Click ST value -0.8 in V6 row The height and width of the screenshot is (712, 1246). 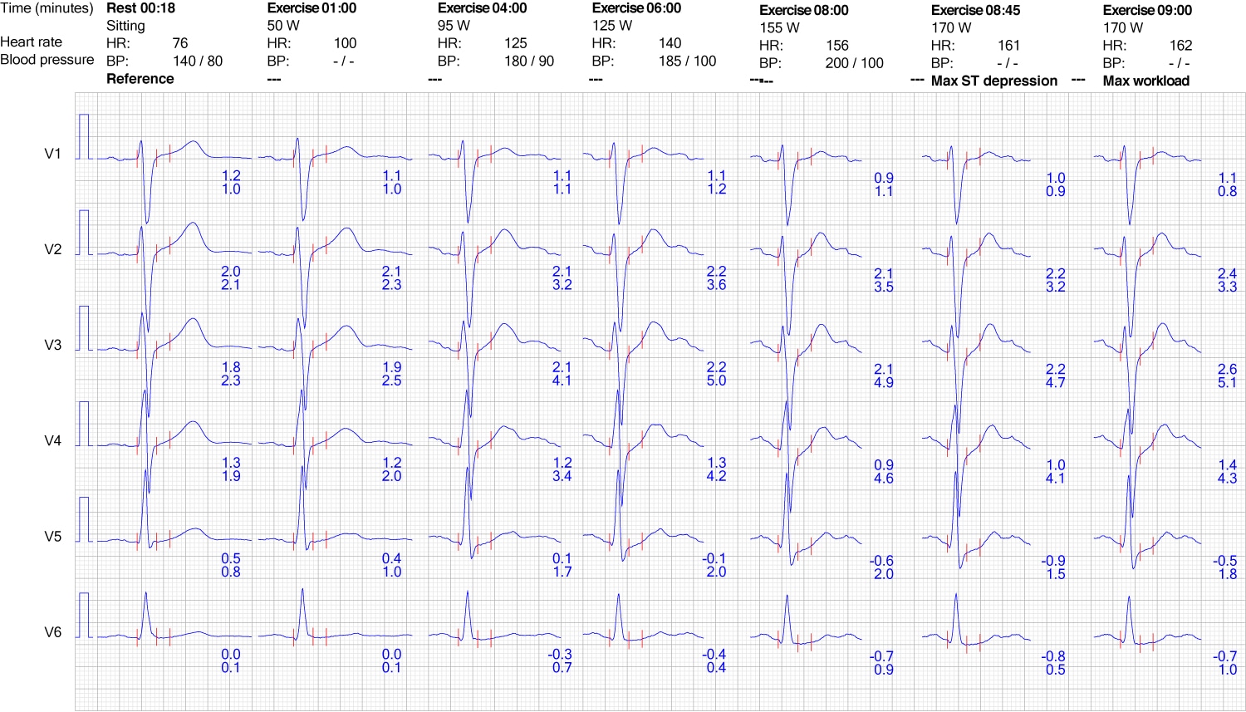pos(1053,656)
